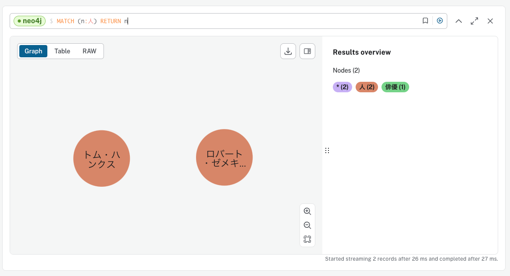Zoom out of the graph

[307, 225]
